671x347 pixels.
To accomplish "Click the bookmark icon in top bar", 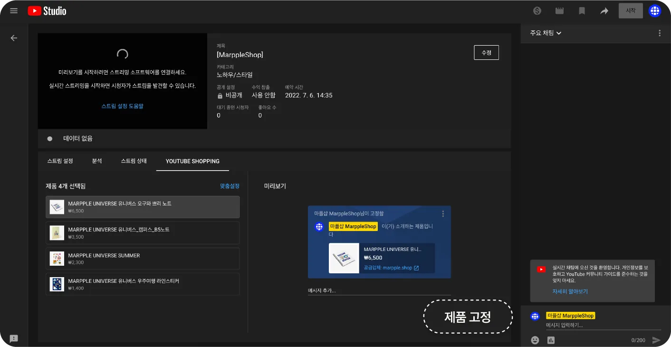I will point(582,11).
